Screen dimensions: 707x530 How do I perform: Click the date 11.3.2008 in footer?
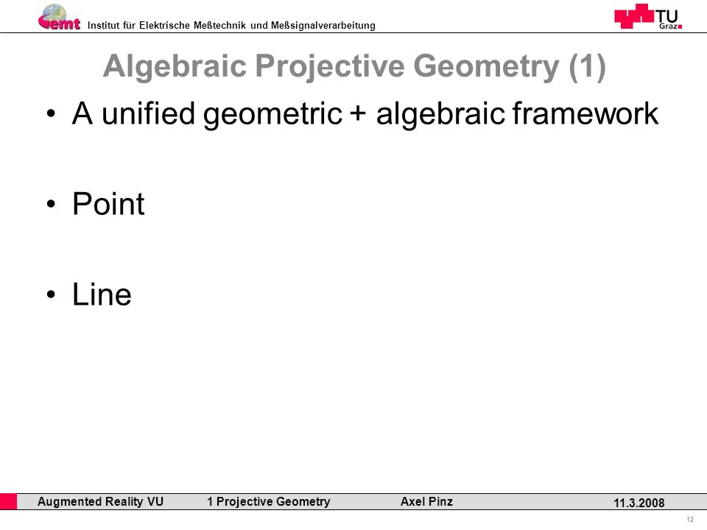click(x=639, y=503)
